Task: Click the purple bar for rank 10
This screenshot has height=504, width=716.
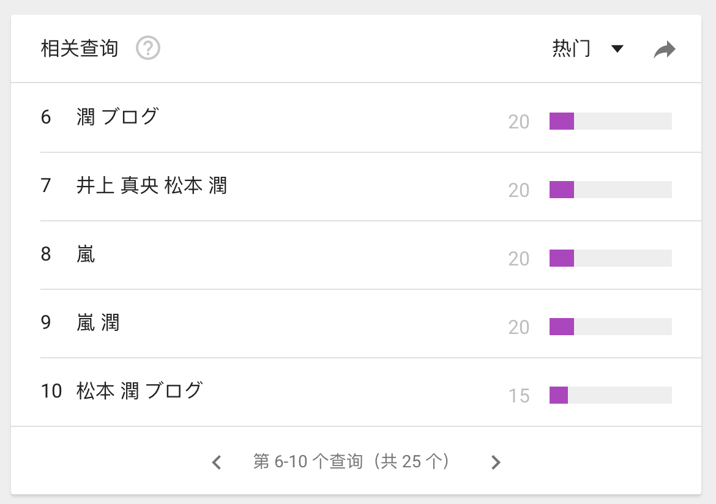Action: pyautogui.click(x=559, y=395)
